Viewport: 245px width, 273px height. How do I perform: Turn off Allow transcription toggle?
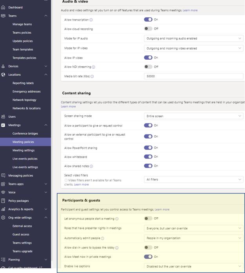[x=148, y=20]
